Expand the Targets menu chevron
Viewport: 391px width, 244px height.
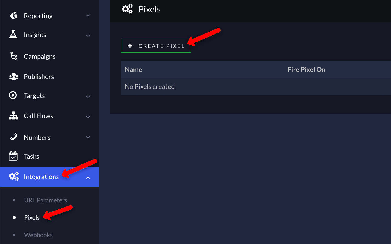(88, 96)
